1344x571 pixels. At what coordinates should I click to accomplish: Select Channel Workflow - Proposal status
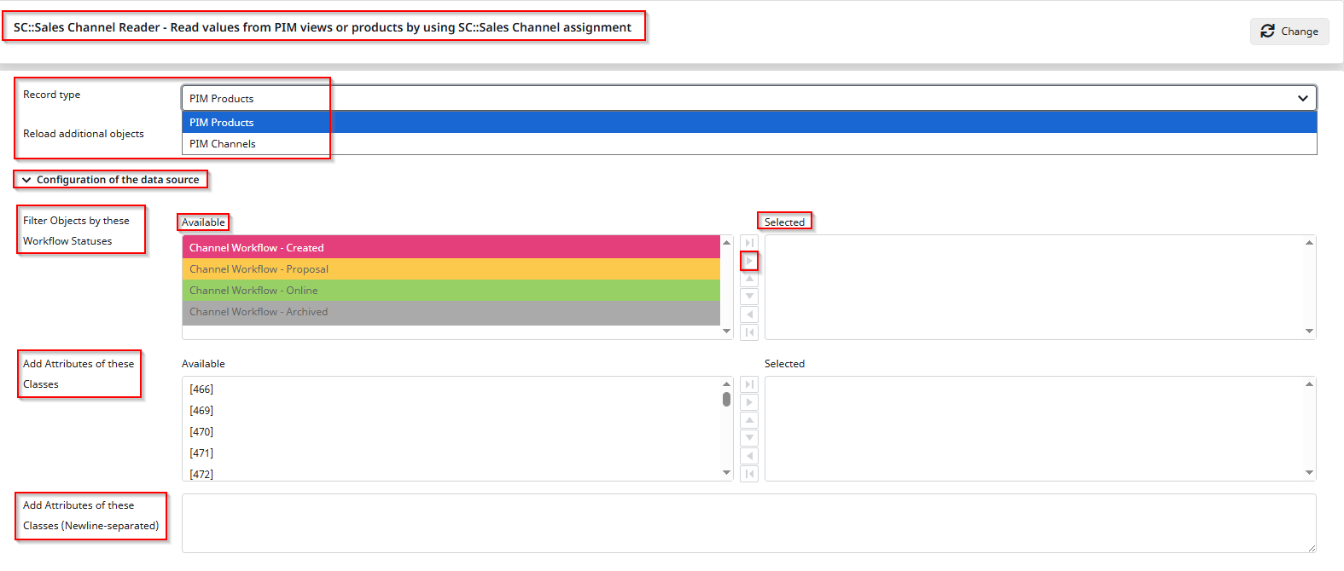[451, 269]
